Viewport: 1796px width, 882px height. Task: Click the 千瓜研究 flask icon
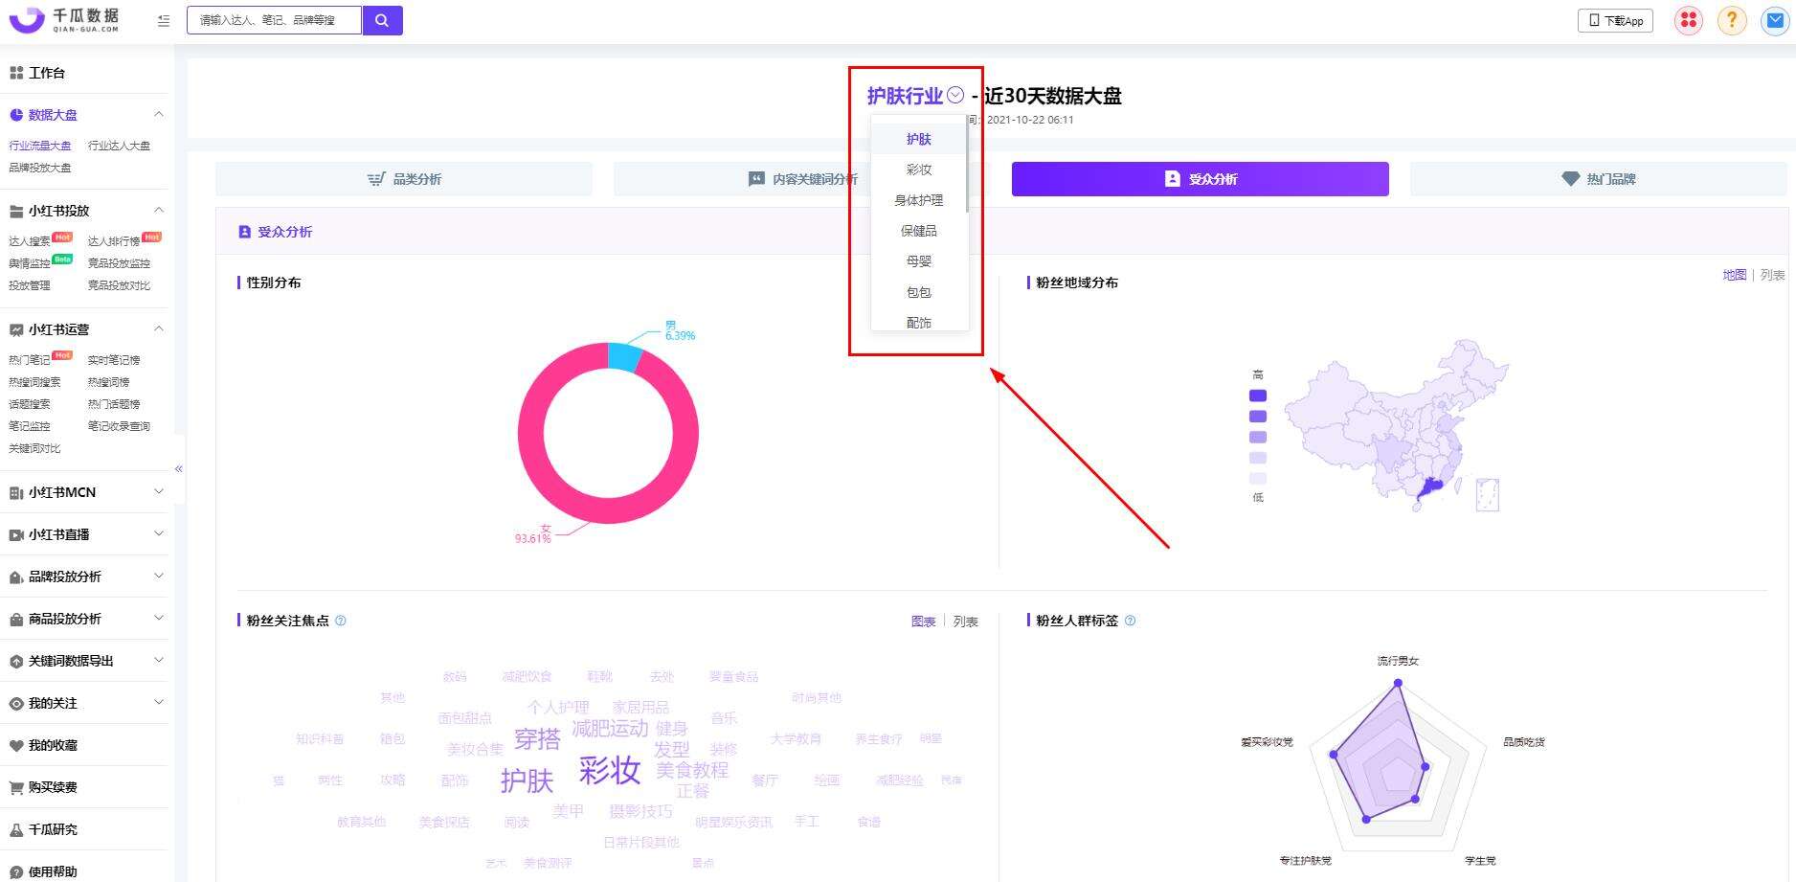tap(16, 829)
